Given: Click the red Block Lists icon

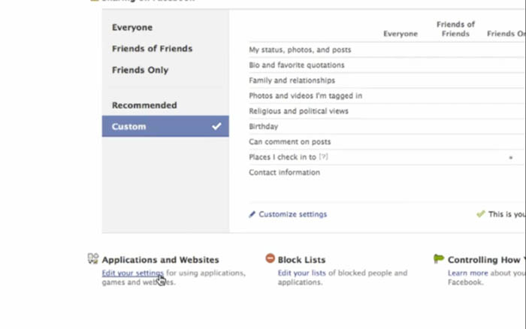Looking at the screenshot, I should 270,258.
